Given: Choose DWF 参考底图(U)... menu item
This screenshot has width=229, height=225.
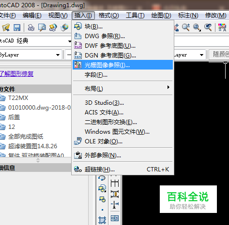Looking at the screenshot, I should pyautogui.click(x=122, y=46).
